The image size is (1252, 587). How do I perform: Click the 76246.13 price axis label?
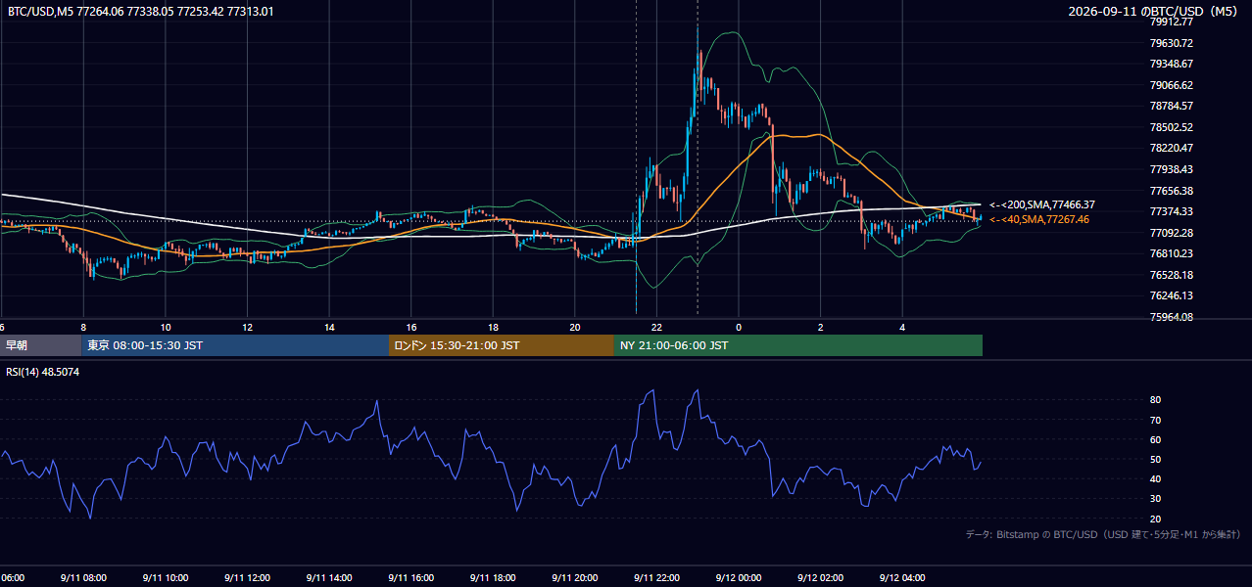[x=1172, y=295]
